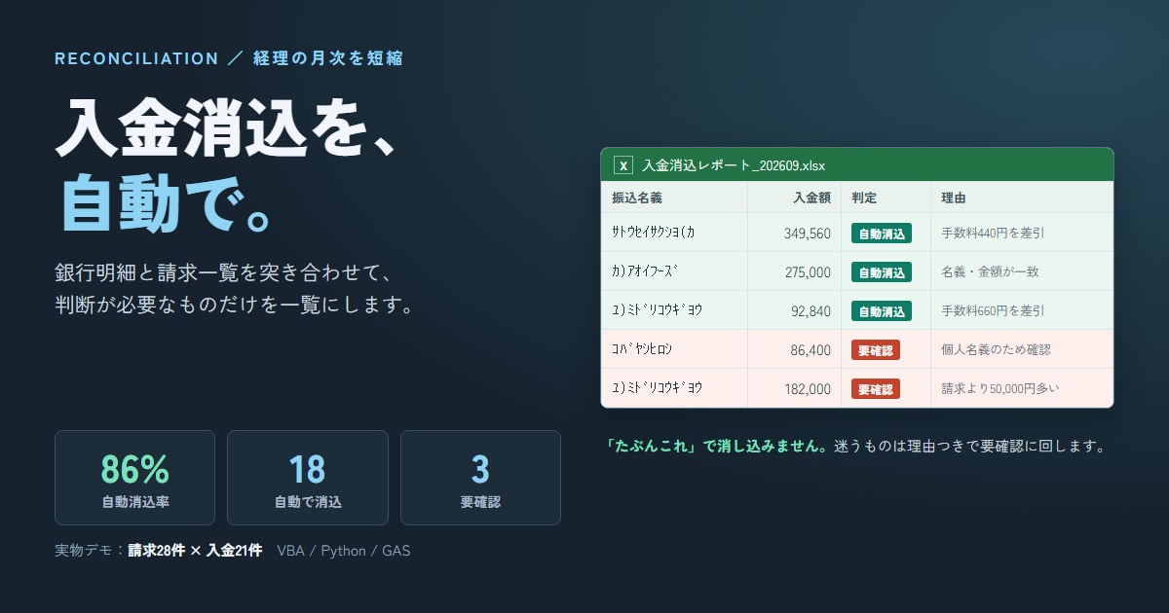Click the 経理の月次を短縮 tagline
Image resolution: width=1169 pixels, height=613 pixels.
click(x=328, y=58)
